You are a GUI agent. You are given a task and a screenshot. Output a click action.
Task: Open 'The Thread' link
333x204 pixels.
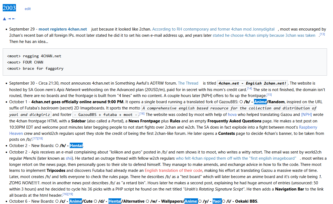188,83
